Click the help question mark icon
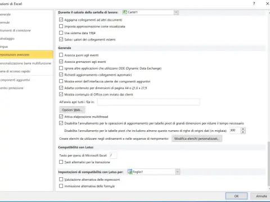 (254, 3)
